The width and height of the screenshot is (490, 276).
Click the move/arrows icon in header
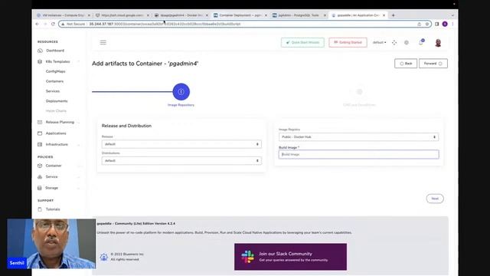[x=394, y=43]
